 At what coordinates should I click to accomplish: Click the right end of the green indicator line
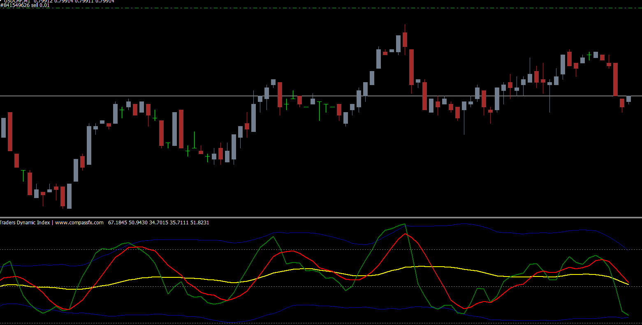pyautogui.click(x=628, y=315)
